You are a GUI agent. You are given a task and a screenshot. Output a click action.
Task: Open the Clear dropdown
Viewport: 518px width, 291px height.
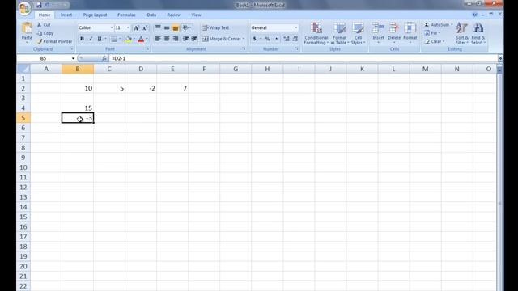[434, 41]
